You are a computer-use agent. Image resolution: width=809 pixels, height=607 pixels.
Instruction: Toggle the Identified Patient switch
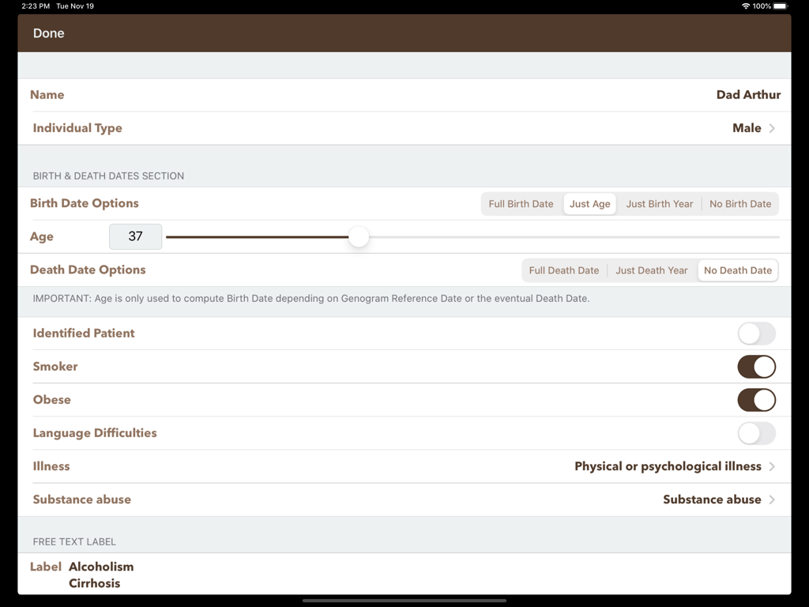[756, 334]
